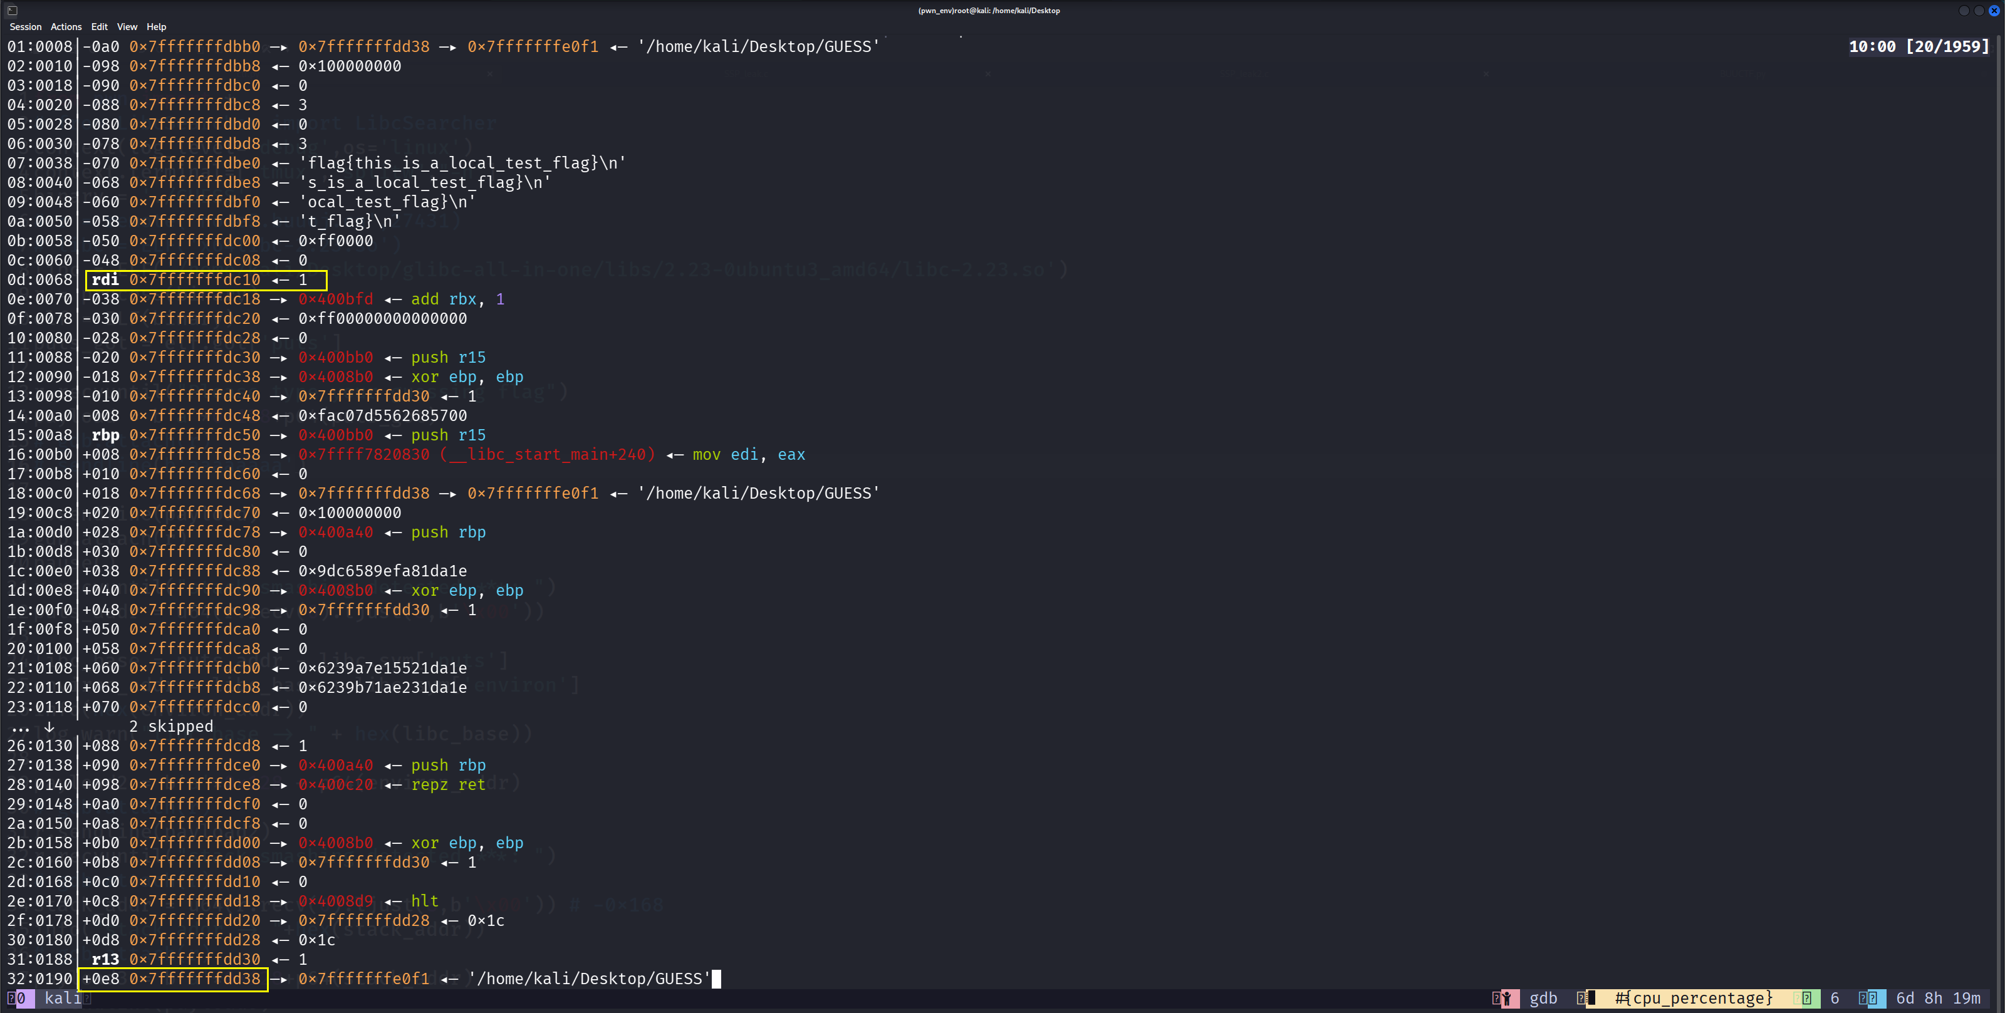Click the 'r13' register label
This screenshot has height=1013, width=2005.
[105, 959]
